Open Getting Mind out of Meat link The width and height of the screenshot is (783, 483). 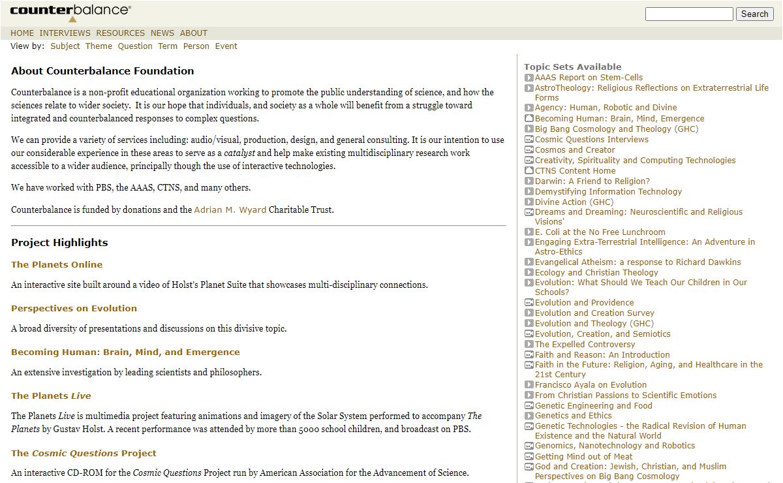pos(584,457)
